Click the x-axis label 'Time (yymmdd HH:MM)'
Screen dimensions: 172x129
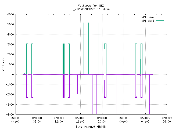(91, 127)
